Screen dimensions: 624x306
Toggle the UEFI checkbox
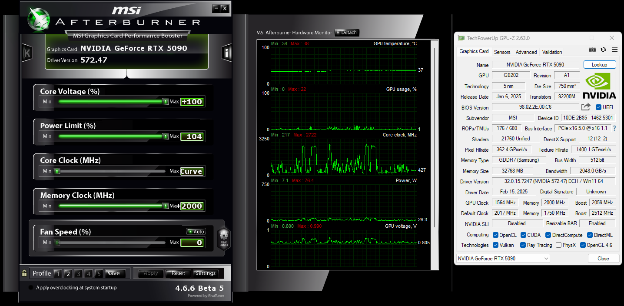tap(598, 107)
